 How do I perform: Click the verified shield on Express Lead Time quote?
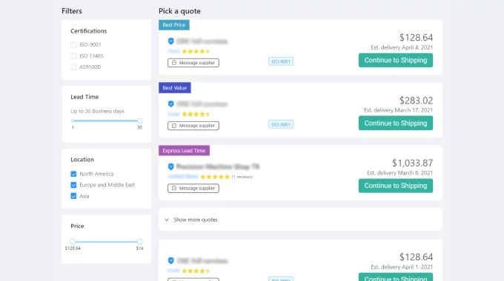click(171, 166)
